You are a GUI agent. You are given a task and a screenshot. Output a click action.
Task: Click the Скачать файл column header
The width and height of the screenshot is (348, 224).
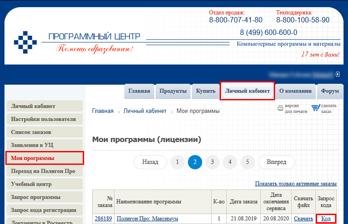pyautogui.click(x=303, y=202)
